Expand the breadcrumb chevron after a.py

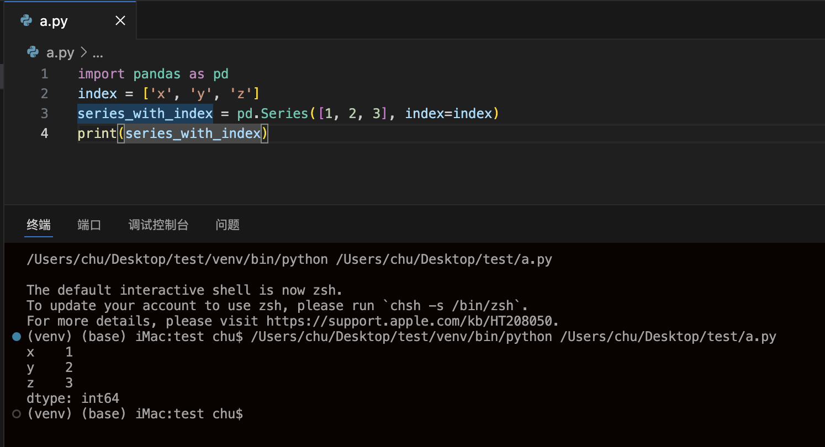[x=84, y=52]
